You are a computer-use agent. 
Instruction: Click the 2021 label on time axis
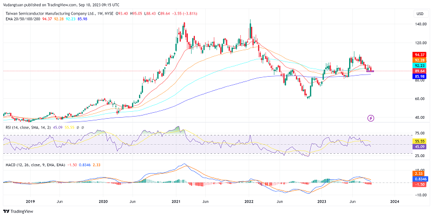click(x=175, y=200)
